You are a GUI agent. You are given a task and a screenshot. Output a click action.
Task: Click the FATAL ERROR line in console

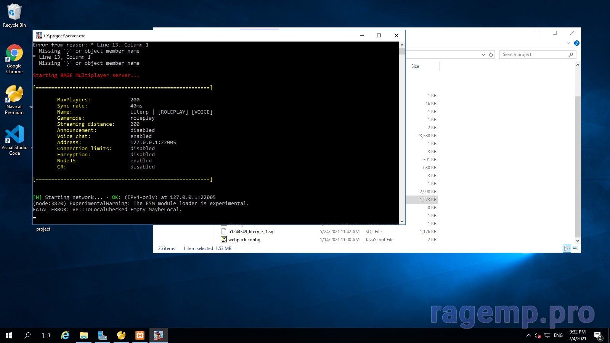tap(108, 210)
